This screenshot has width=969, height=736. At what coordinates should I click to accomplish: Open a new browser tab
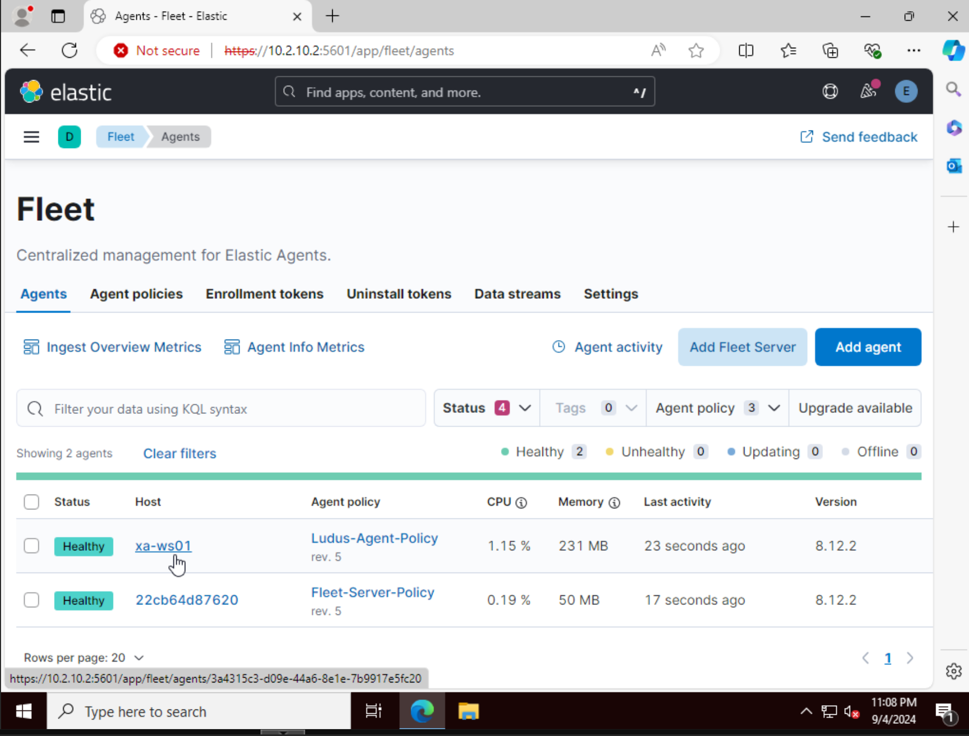pyautogui.click(x=333, y=16)
